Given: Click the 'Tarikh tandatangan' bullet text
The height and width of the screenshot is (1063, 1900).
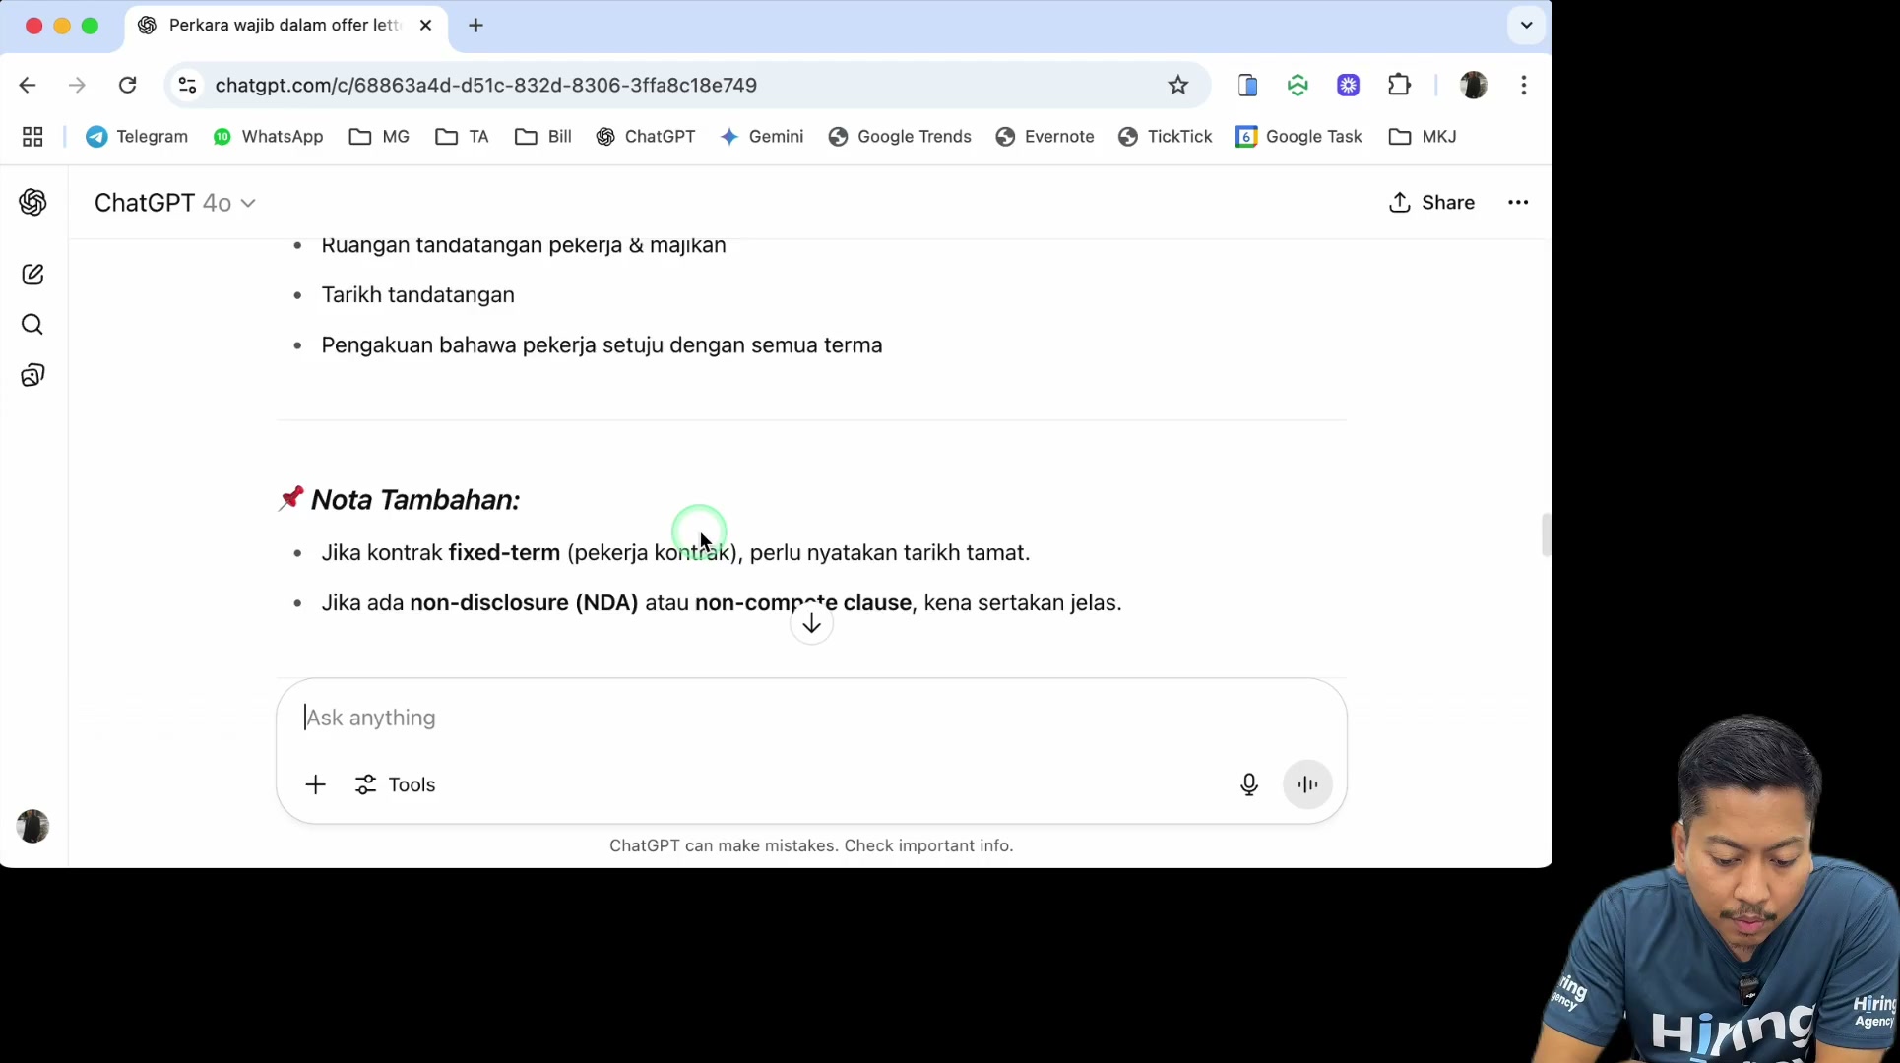Looking at the screenshot, I should click(417, 295).
